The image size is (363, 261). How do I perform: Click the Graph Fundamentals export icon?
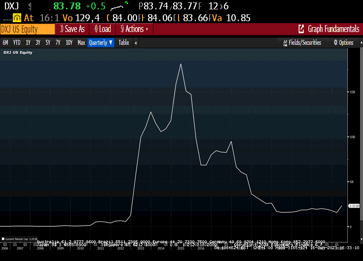tap(301, 29)
